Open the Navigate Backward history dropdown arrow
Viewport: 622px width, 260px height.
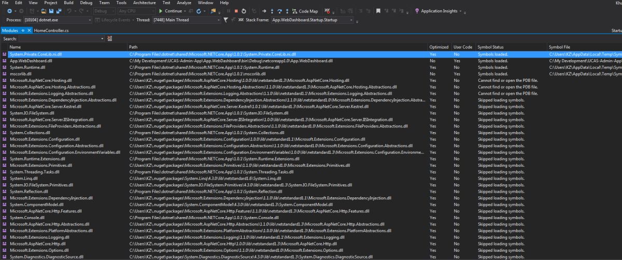point(16,11)
